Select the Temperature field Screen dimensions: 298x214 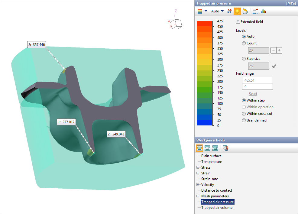pos(212,162)
